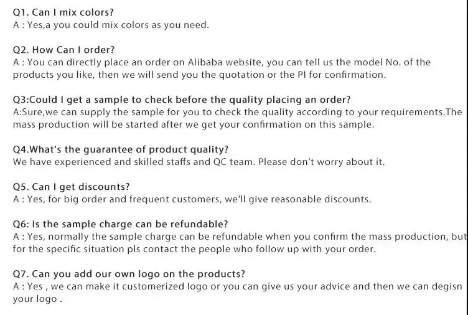468x315 pixels.
Task: Click the line starting "mass production will be started"
Action: pyautogui.click(x=194, y=125)
